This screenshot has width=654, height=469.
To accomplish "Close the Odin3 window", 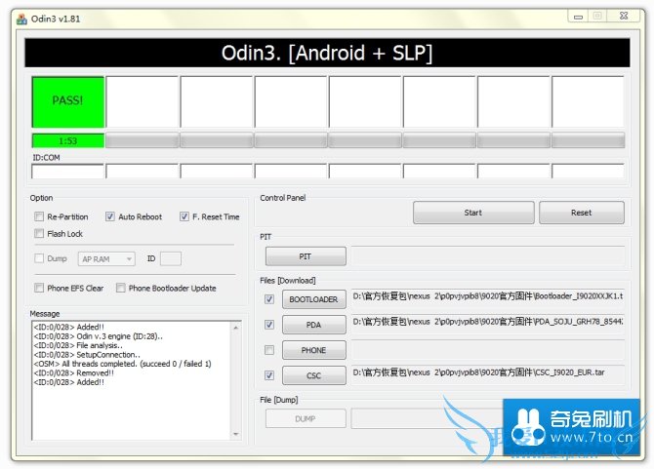I will 624,16.
